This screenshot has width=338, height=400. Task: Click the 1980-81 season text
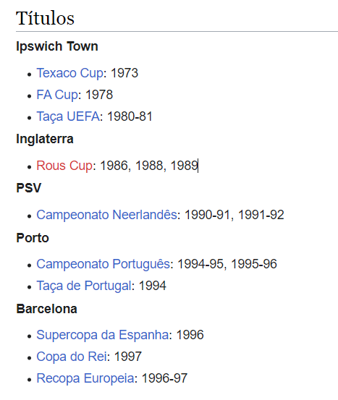[130, 116]
